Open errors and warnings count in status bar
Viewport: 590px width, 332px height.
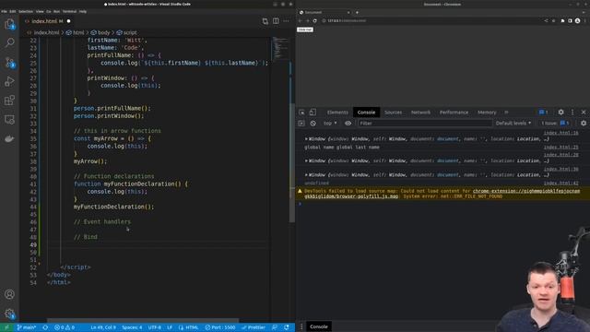[65, 327]
